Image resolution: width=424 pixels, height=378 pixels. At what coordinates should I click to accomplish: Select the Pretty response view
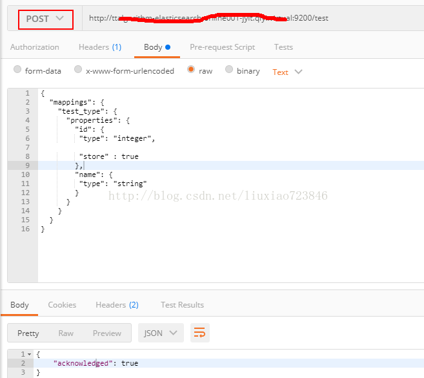pos(28,333)
